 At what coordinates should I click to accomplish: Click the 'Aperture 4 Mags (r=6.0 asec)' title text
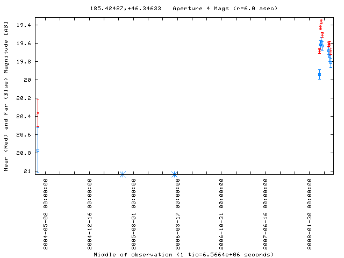[225, 9]
